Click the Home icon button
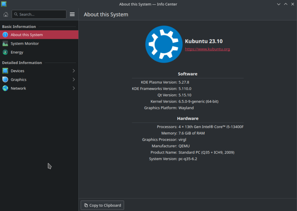 pos(6,14)
